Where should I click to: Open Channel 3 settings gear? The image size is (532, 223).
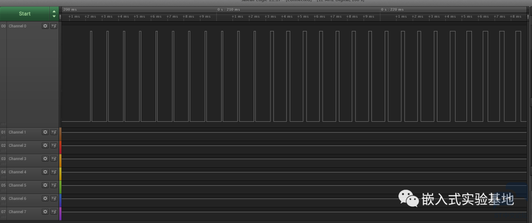tap(45, 159)
